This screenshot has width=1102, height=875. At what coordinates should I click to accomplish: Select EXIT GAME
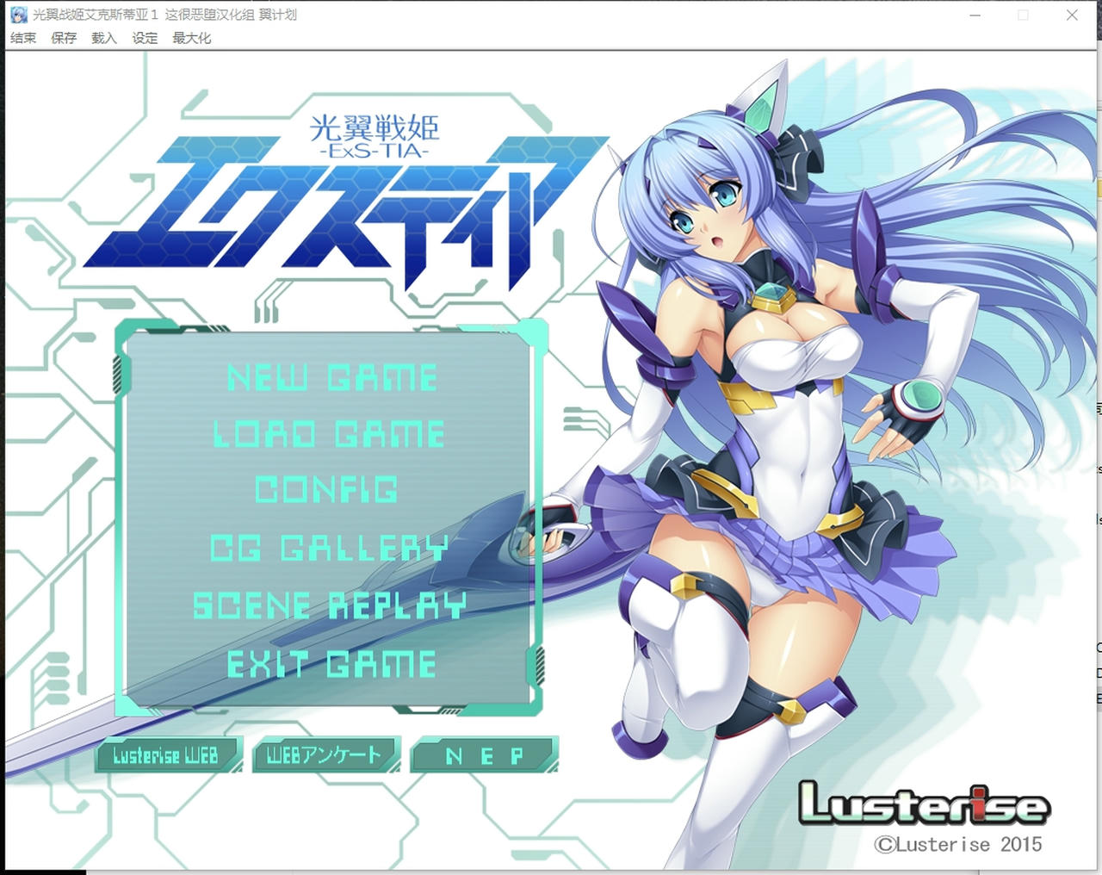pos(331,663)
